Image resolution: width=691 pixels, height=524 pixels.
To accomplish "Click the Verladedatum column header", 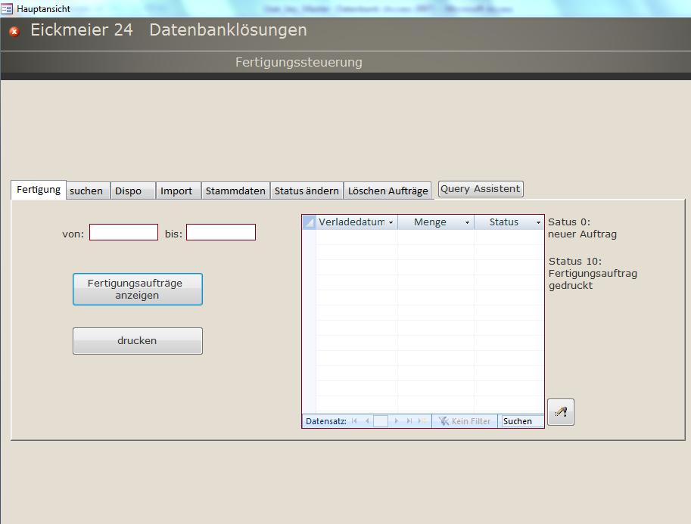I will point(356,222).
